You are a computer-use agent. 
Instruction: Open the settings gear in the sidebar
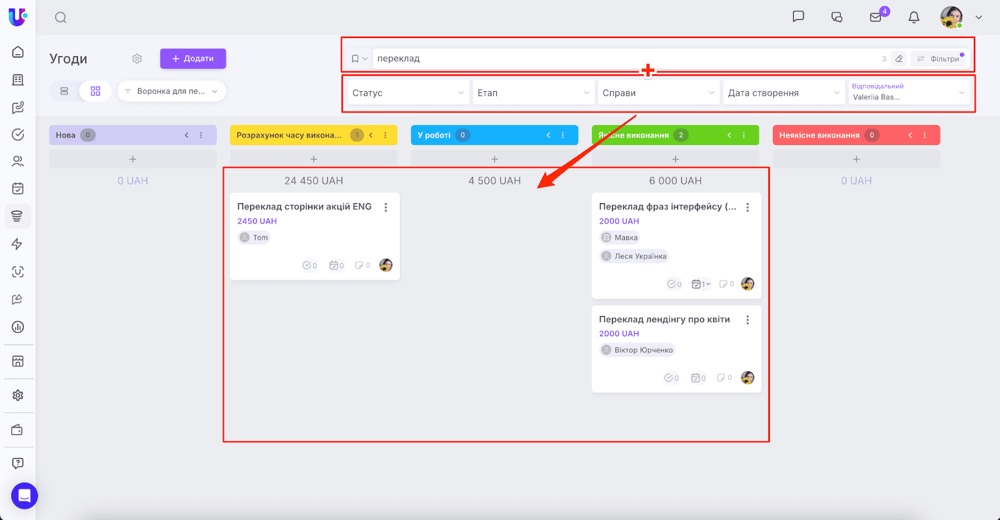coord(18,396)
